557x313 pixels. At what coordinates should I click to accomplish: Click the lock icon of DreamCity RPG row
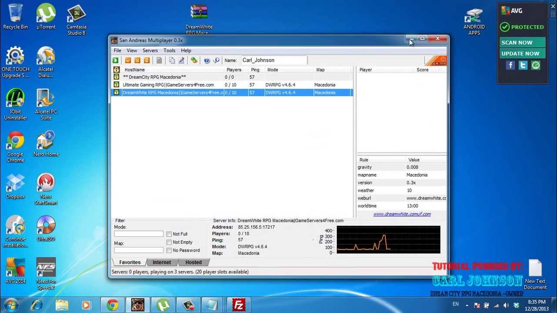(x=116, y=77)
